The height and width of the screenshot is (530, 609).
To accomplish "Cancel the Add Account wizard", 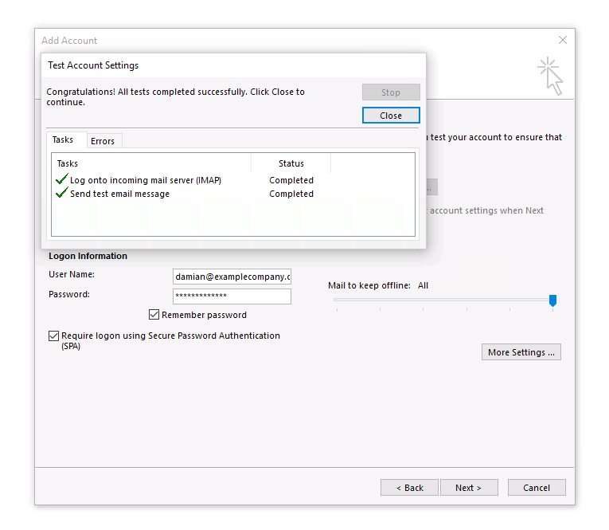I will pyautogui.click(x=536, y=488).
